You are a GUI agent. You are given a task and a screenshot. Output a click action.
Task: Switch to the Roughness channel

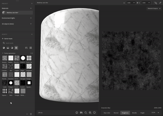125,113
